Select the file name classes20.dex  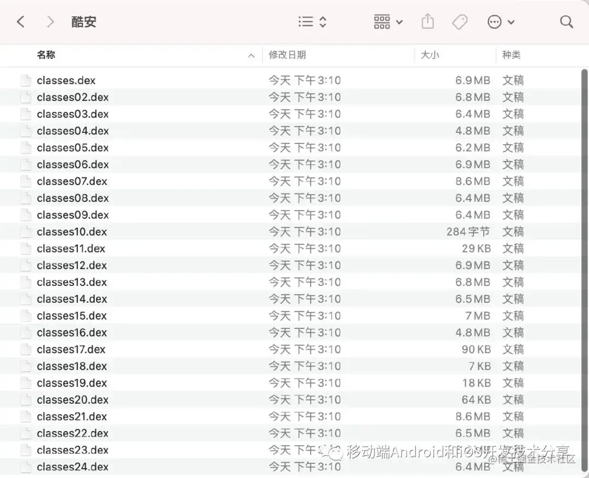(x=73, y=400)
